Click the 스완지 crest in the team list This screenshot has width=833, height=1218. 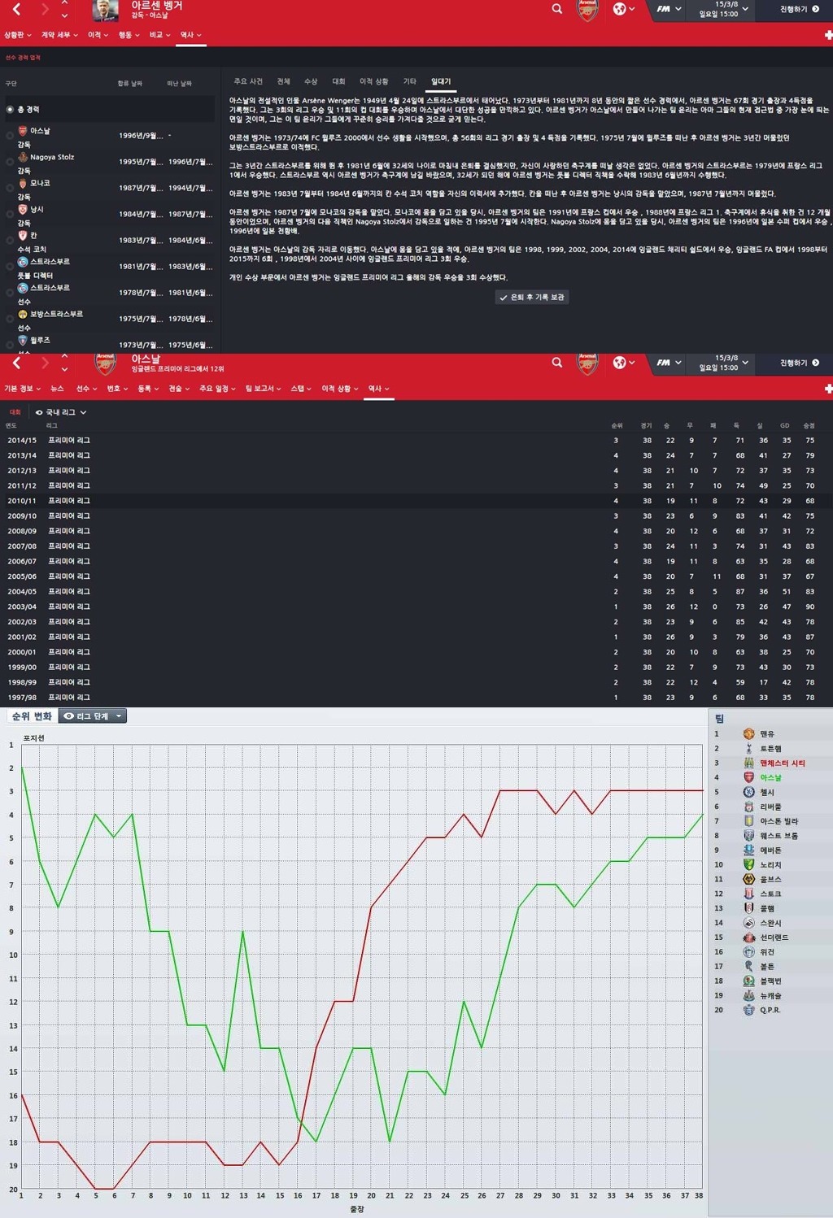749,923
